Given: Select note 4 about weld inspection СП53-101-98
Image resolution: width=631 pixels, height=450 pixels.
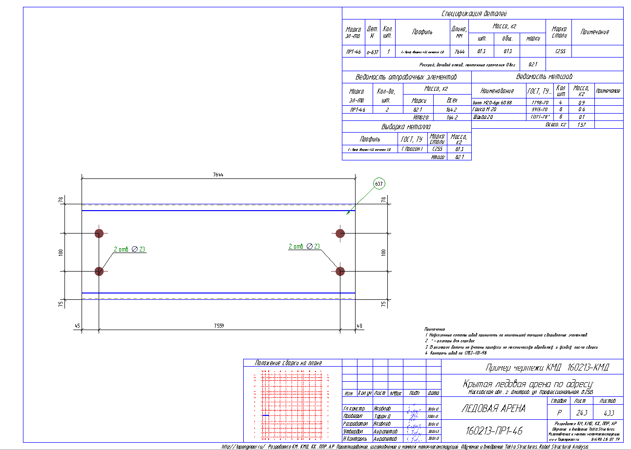Looking at the screenshot, I should click(456, 352).
